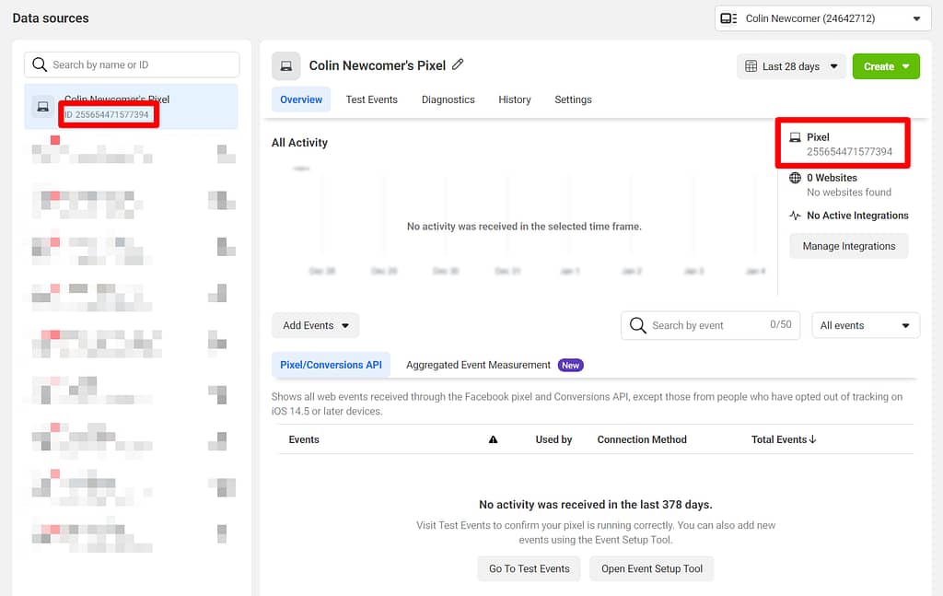The width and height of the screenshot is (943, 596).
Task: Sort by Total Events arrow
Action: tap(813, 439)
